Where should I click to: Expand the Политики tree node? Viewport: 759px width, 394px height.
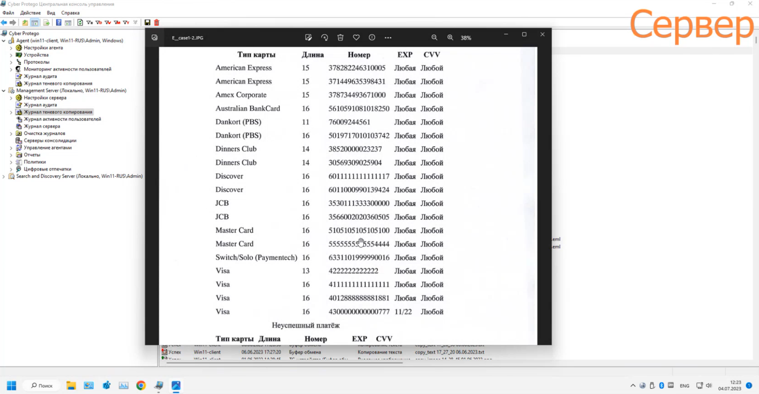(x=11, y=162)
